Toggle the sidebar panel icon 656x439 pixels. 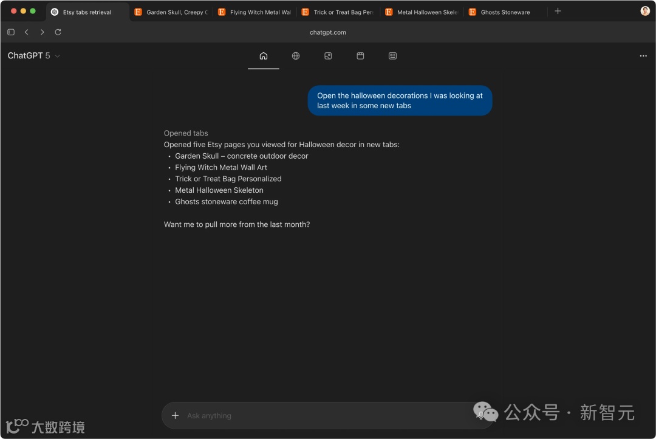click(11, 32)
